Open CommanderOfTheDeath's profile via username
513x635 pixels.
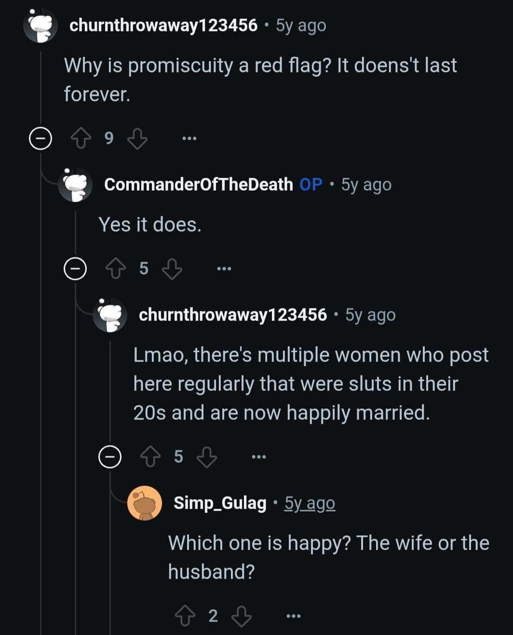pos(199,184)
